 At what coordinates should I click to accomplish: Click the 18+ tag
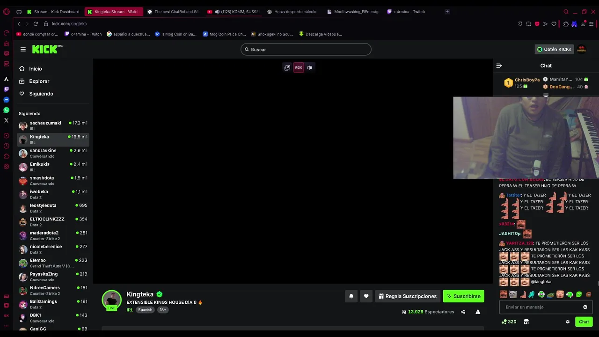(162, 310)
